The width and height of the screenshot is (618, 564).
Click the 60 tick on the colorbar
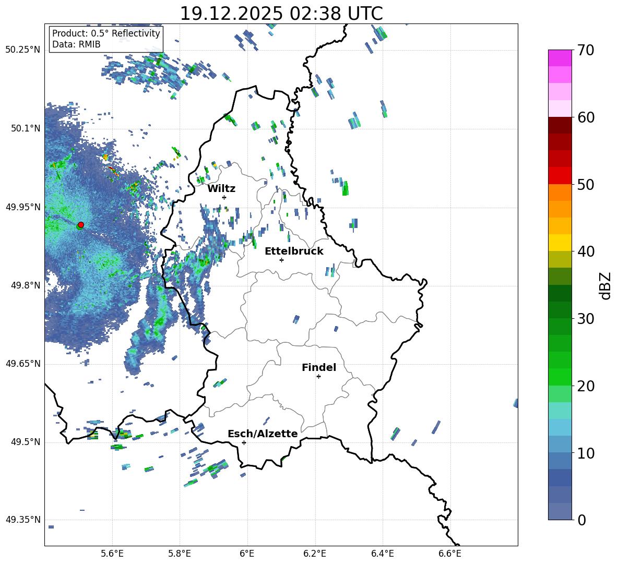(x=586, y=117)
